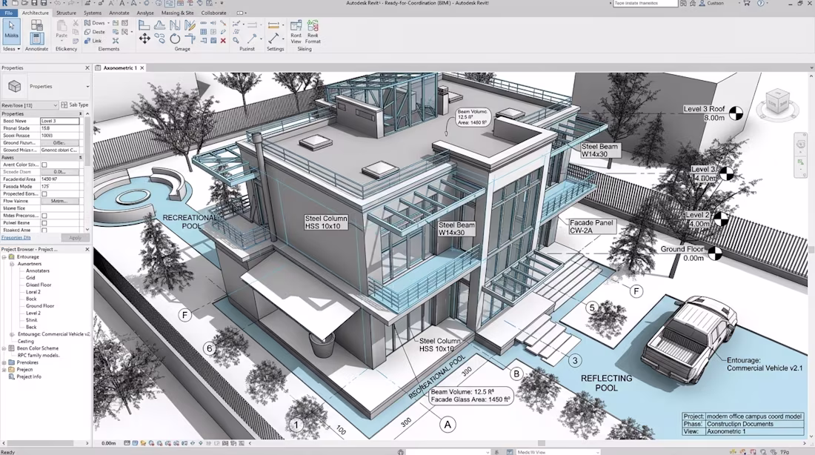The height and width of the screenshot is (455, 815).
Task: Click the undo arrow in quick access toolbar
Action: click(x=59, y=4)
